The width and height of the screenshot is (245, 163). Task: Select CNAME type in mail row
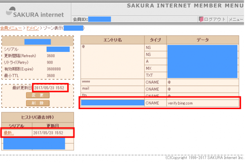pyautogui.click(x=155, y=89)
